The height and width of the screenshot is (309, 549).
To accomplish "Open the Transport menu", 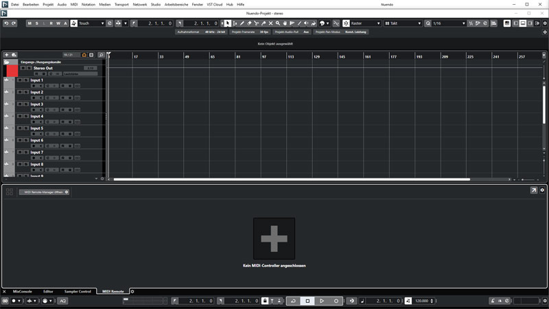I will 121,4.
